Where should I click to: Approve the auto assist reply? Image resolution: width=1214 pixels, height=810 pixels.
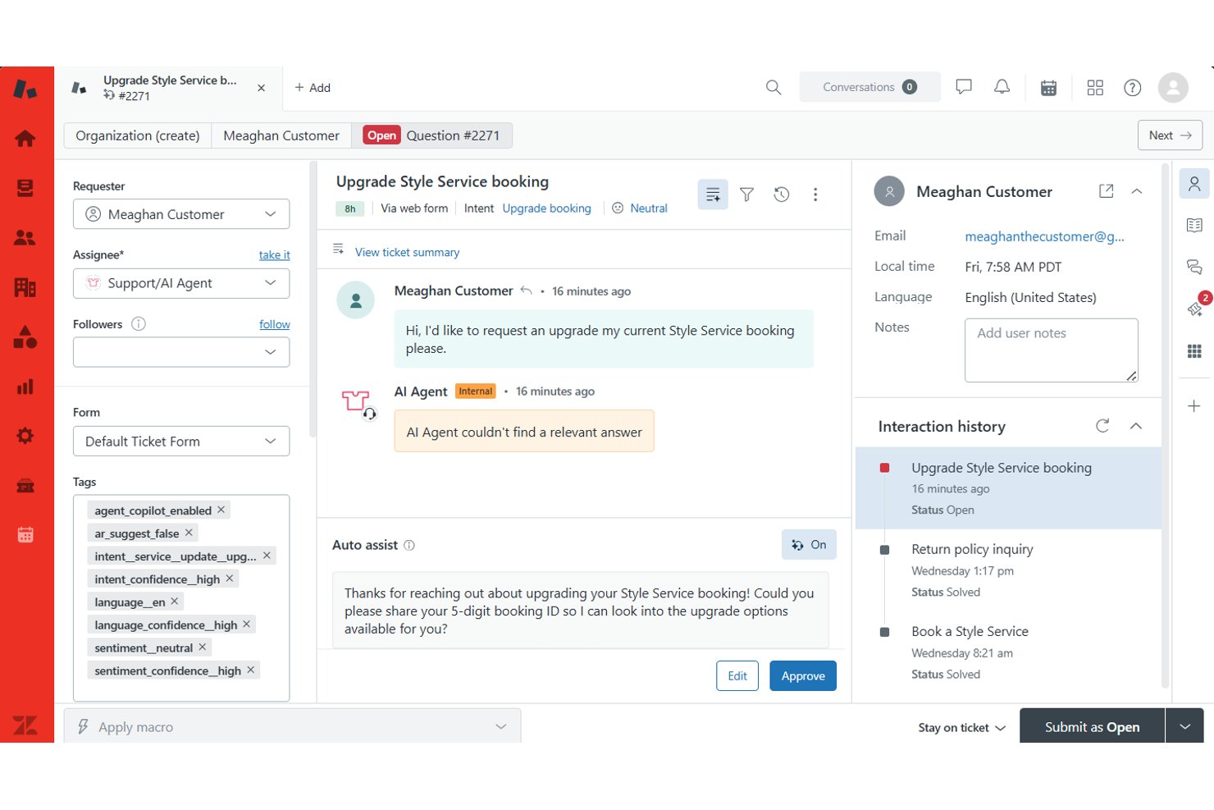(x=803, y=676)
